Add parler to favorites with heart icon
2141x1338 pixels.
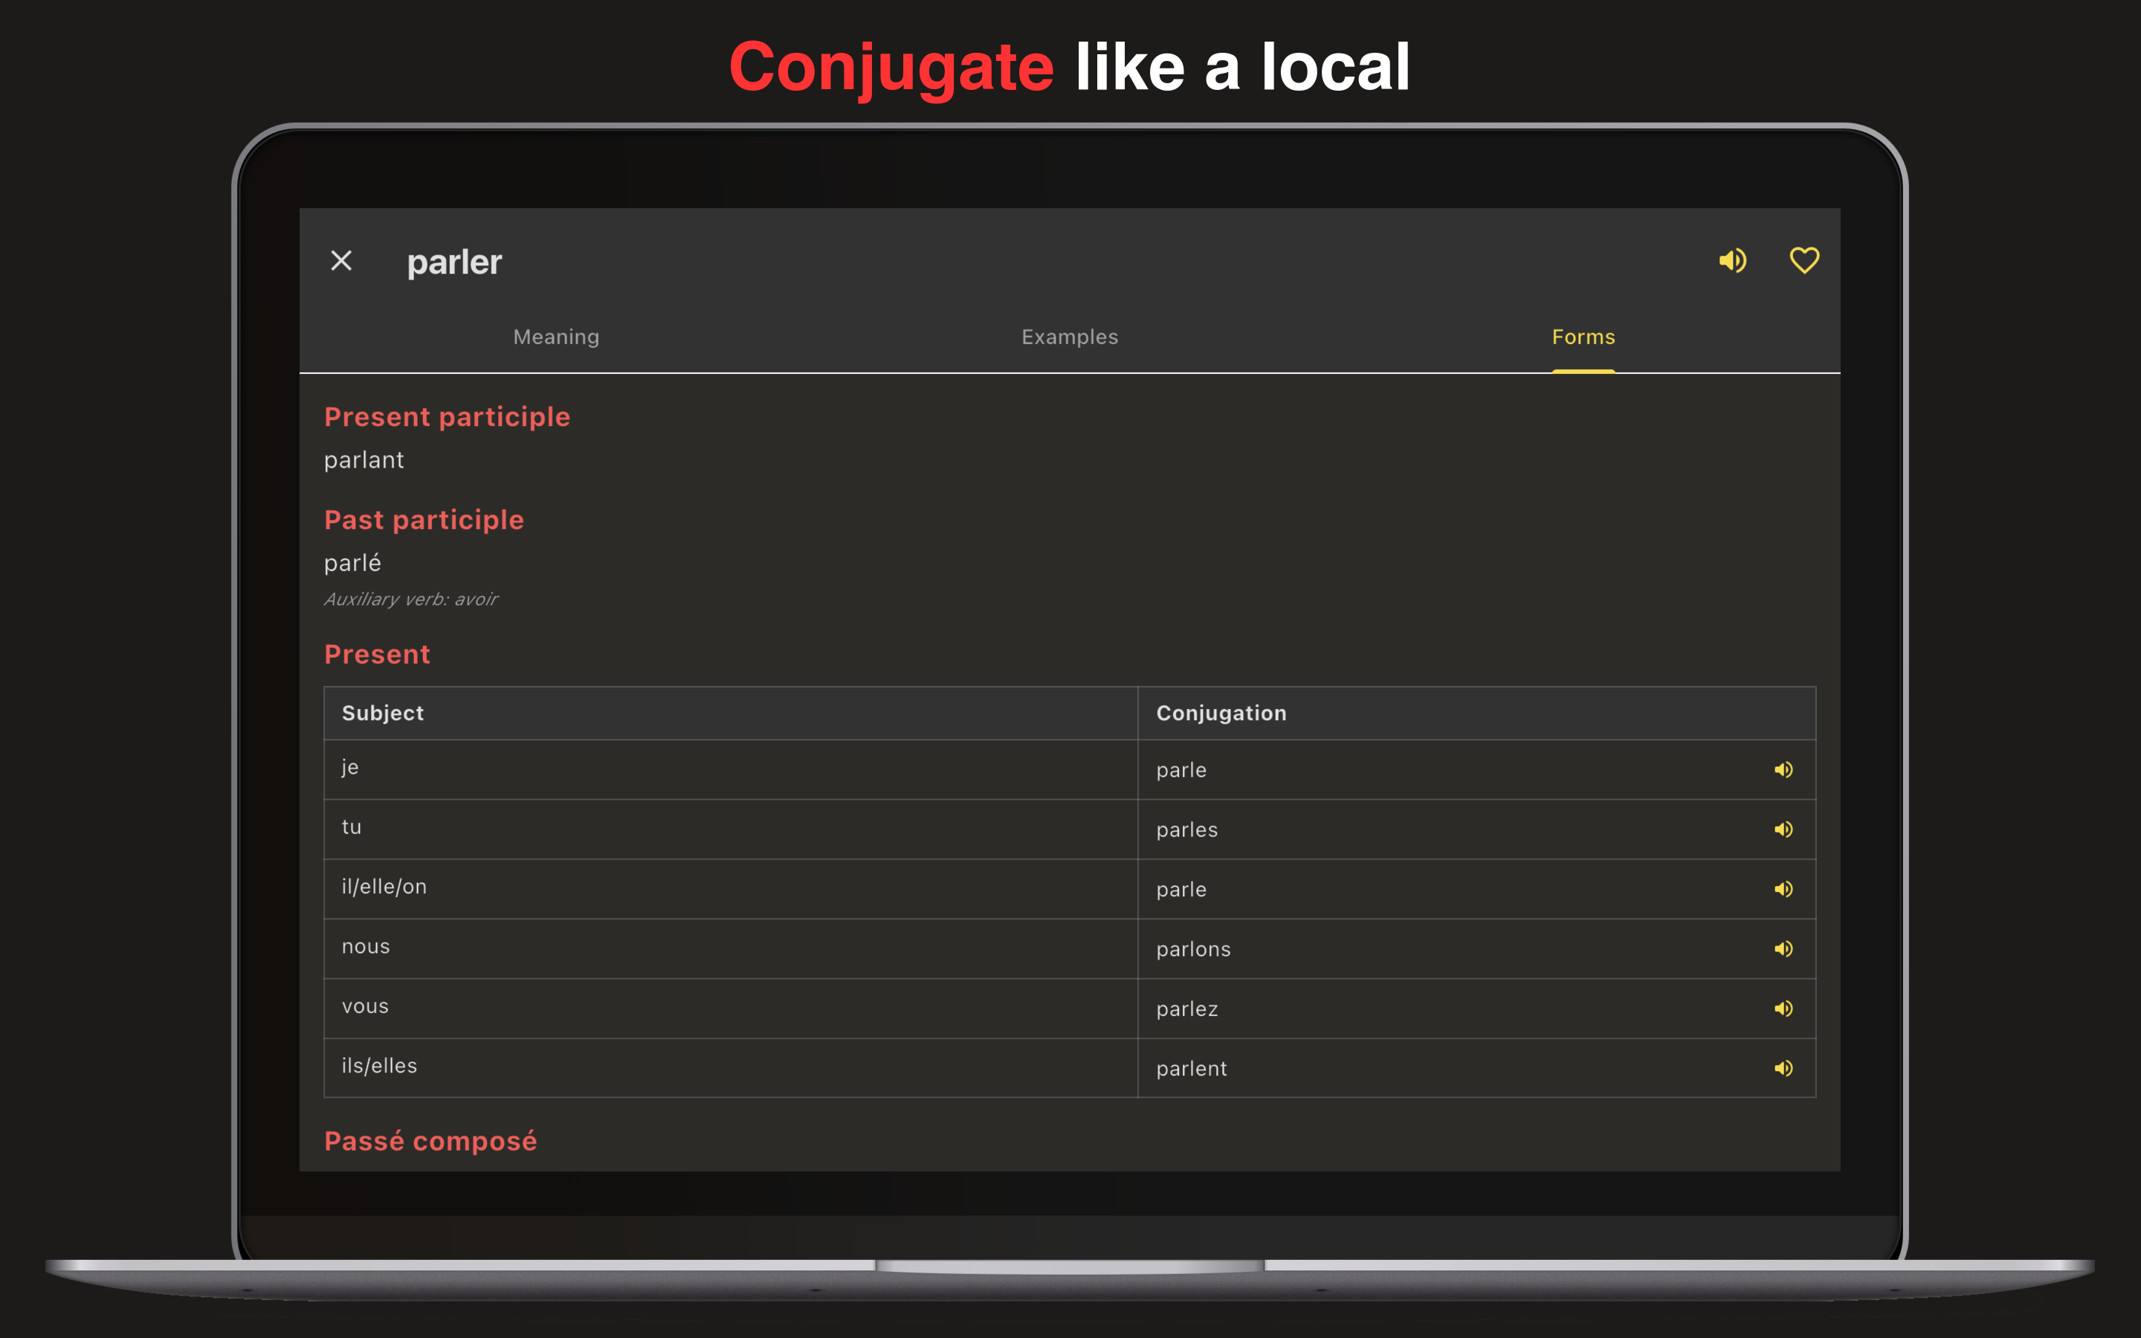click(x=1804, y=260)
